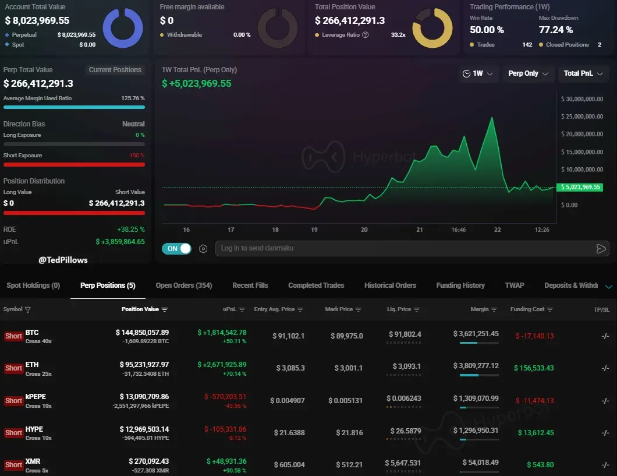
Task: Sort by uPnL column icon
Action: 242,309
